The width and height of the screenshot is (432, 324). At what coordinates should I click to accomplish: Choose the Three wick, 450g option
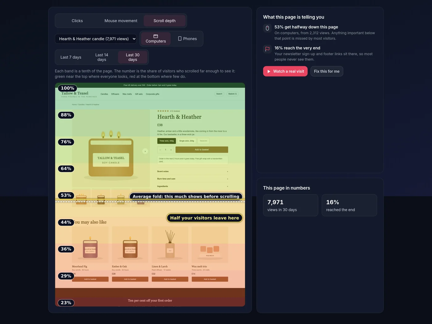tap(167, 141)
